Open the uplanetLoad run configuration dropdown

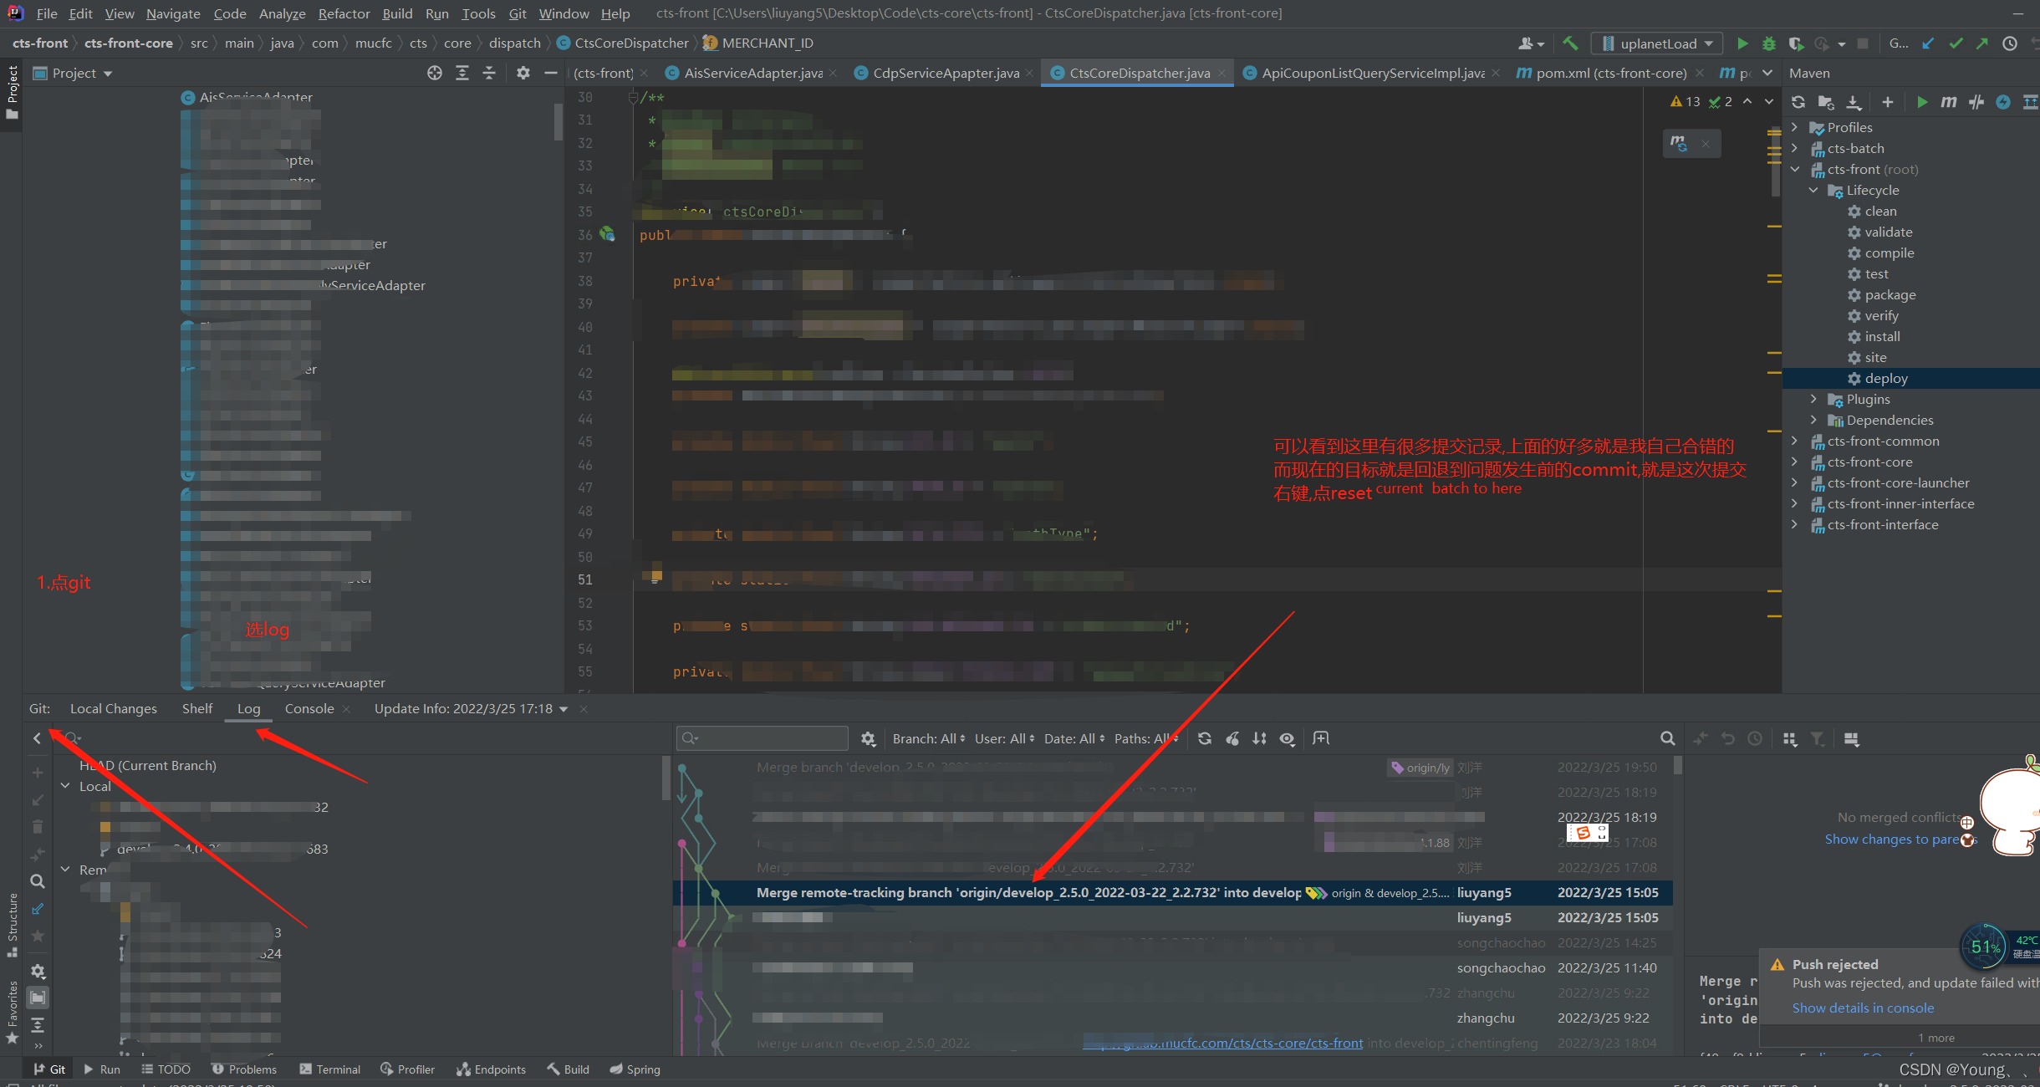tap(1657, 43)
